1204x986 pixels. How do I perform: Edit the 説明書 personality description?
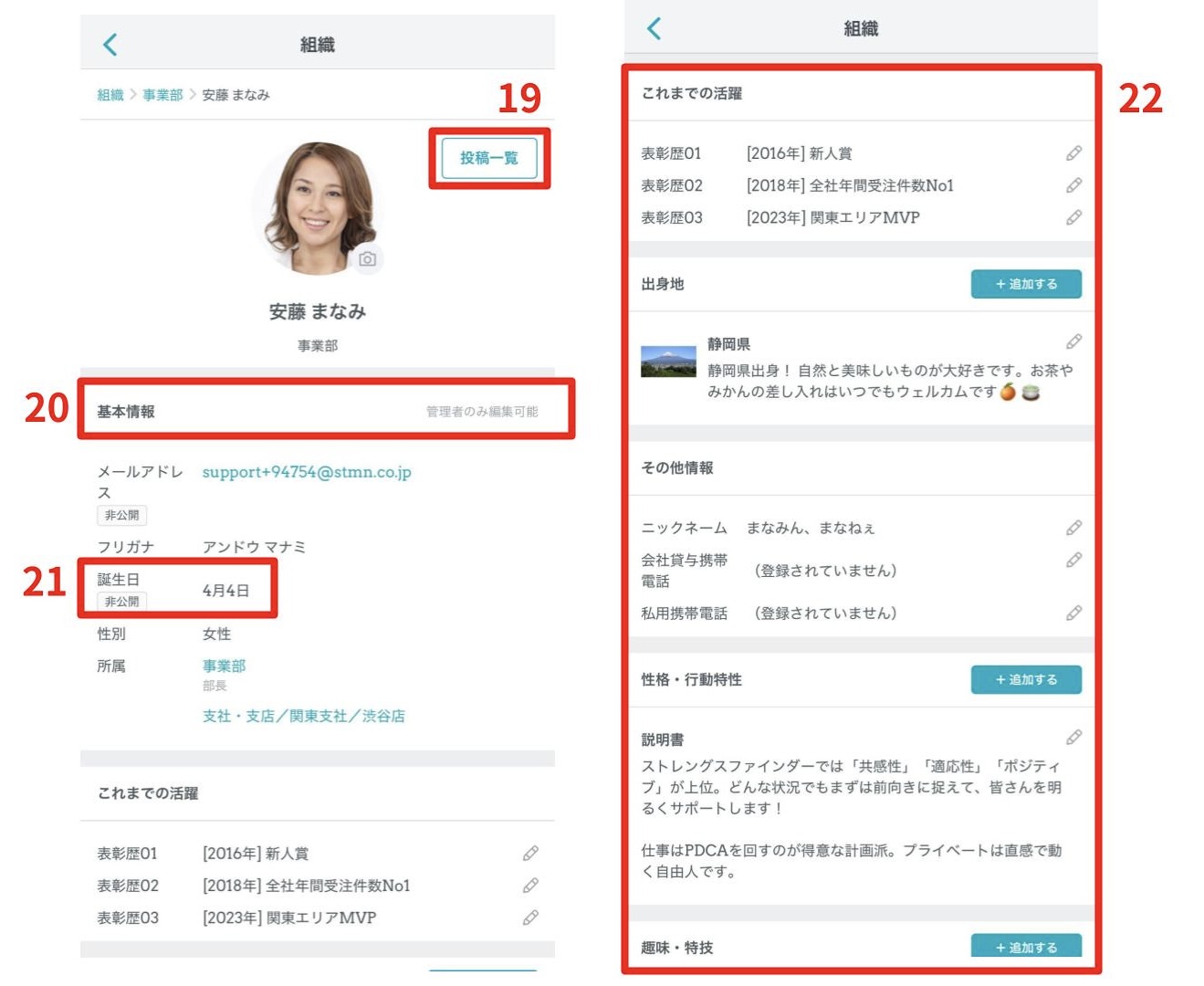pyautogui.click(x=1073, y=737)
